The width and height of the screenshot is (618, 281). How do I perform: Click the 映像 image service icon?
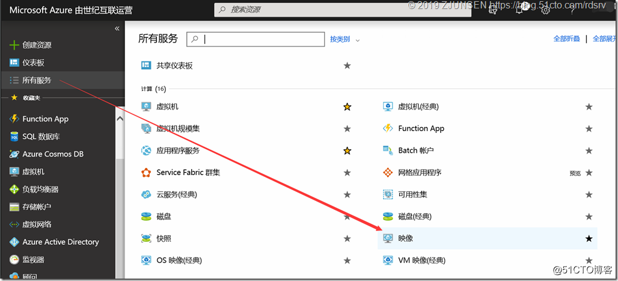pyautogui.click(x=388, y=238)
